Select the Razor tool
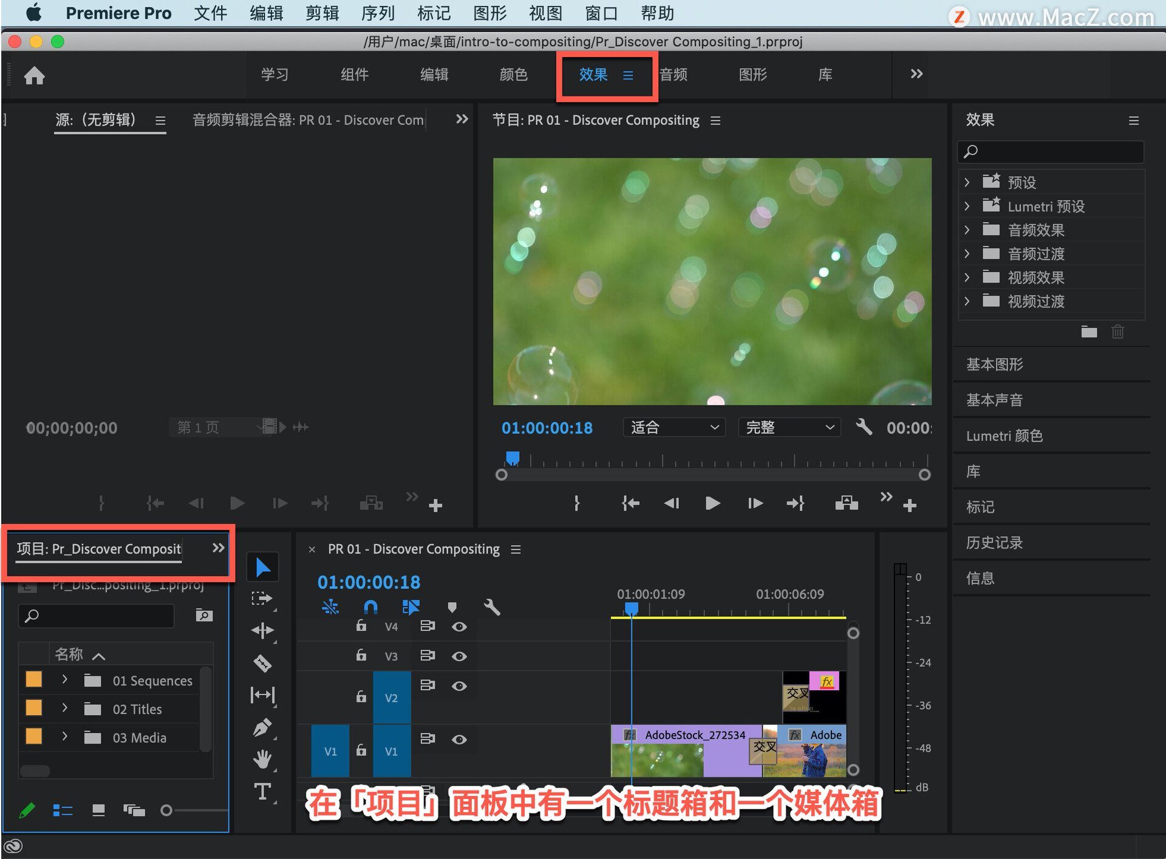 [262, 663]
